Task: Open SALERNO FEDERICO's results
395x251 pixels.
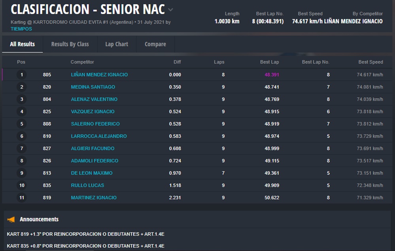Action: click(95, 124)
